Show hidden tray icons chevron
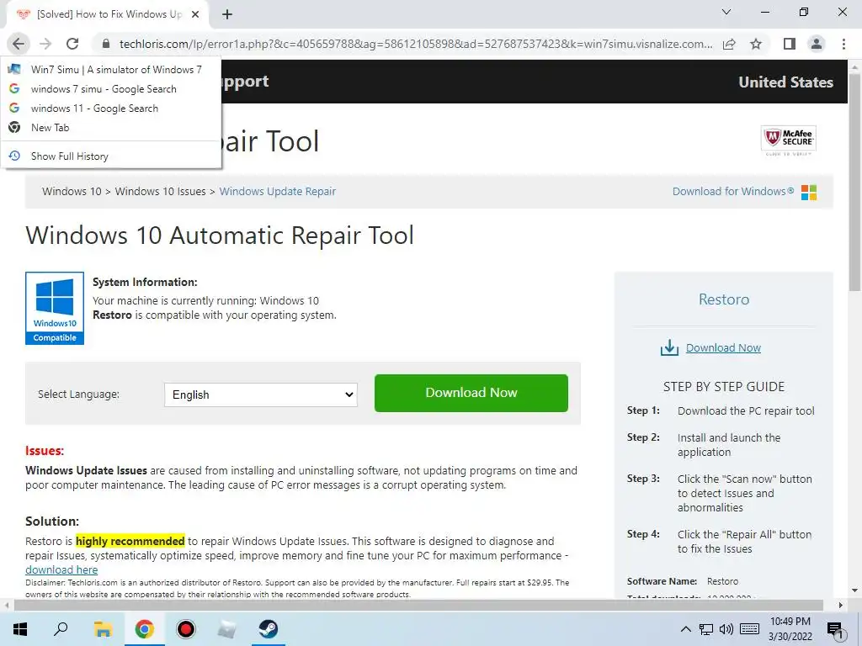This screenshot has height=646, width=862. coord(685,629)
